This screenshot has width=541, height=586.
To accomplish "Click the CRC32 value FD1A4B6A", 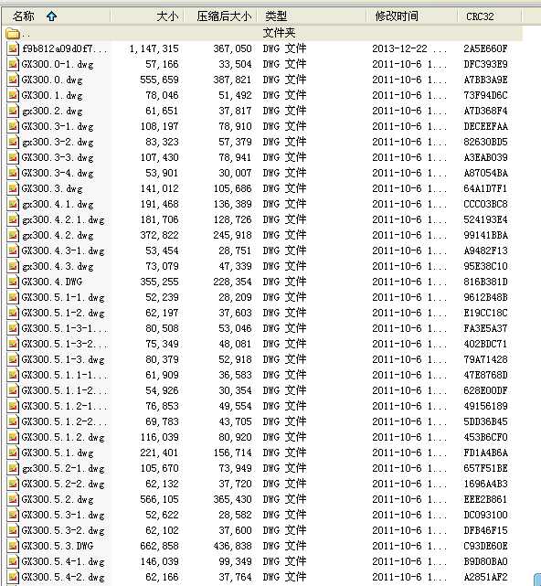I will [485, 453].
